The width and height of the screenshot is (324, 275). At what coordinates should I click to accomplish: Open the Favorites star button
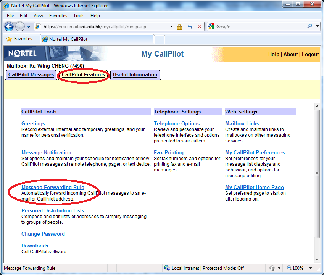(x=19, y=39)
